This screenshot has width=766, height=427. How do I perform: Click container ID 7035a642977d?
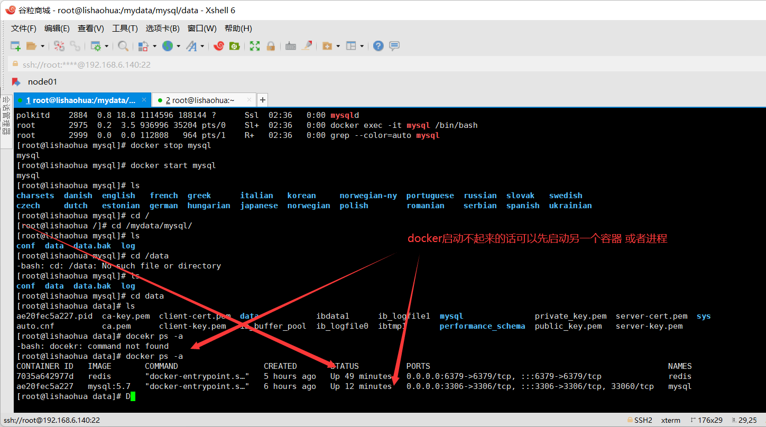tap(45, 376)
